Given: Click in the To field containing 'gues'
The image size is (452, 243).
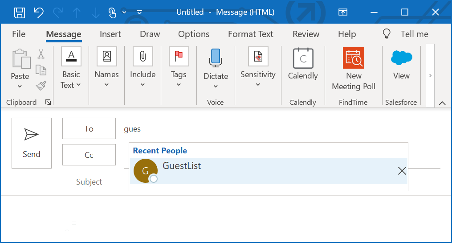Looking at the screenshot, I should tap(282, 129).
